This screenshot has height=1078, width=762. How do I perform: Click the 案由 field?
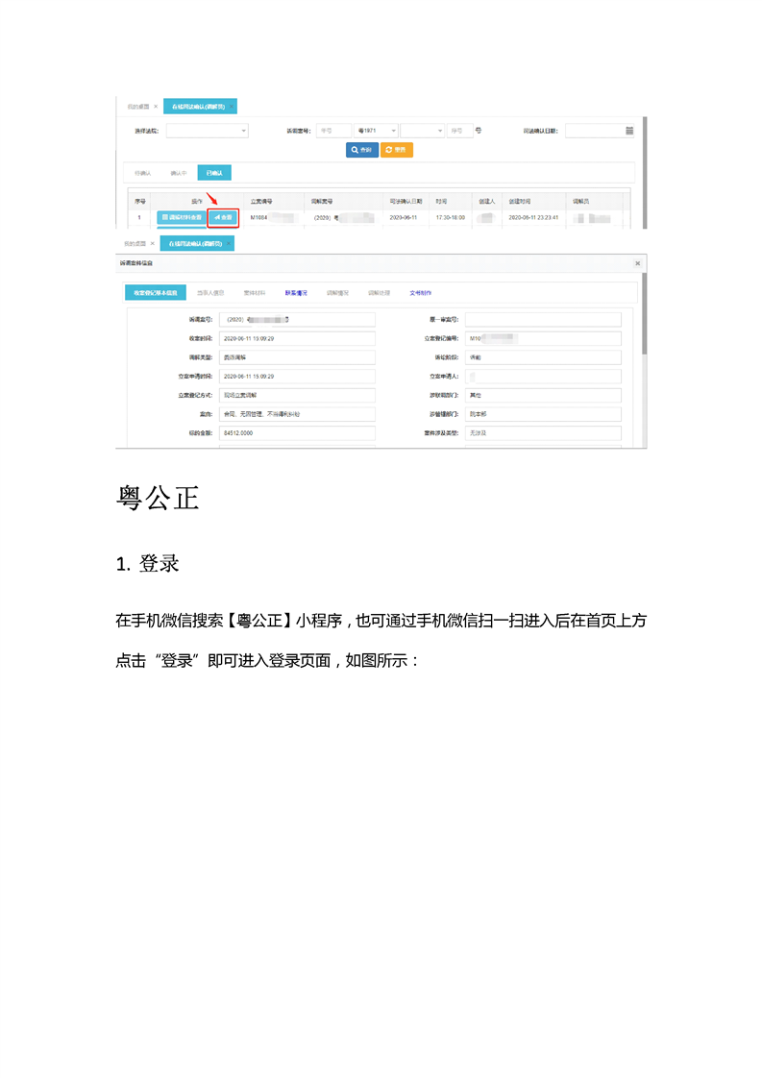tap(297, 414)
